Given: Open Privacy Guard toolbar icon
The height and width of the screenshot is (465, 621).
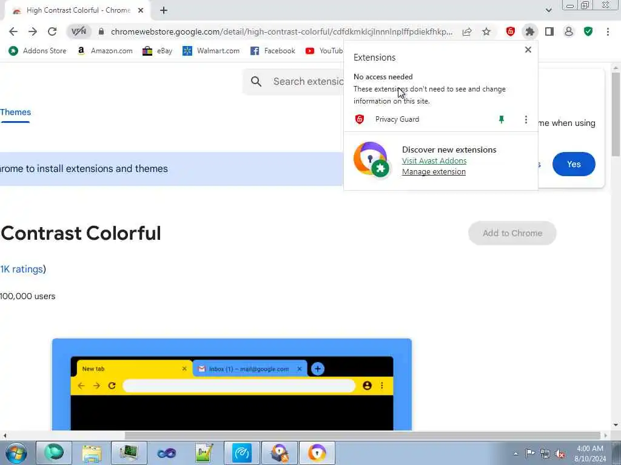Looking at the screenshot, I should [511, 31].
